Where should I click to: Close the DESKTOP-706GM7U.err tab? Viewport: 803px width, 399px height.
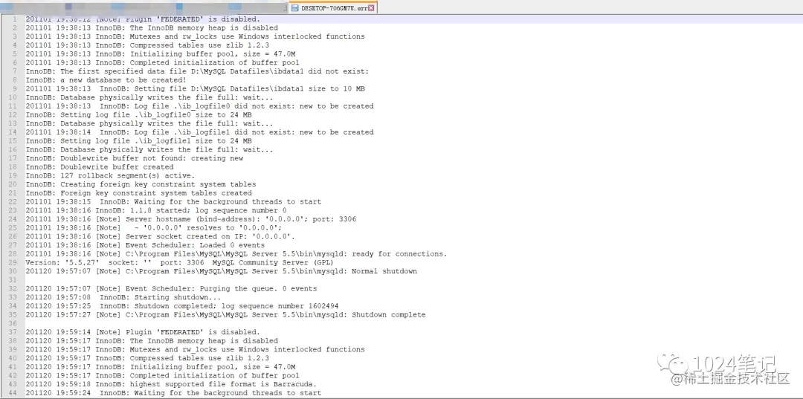pyautogui.click(x=371, y=7)
